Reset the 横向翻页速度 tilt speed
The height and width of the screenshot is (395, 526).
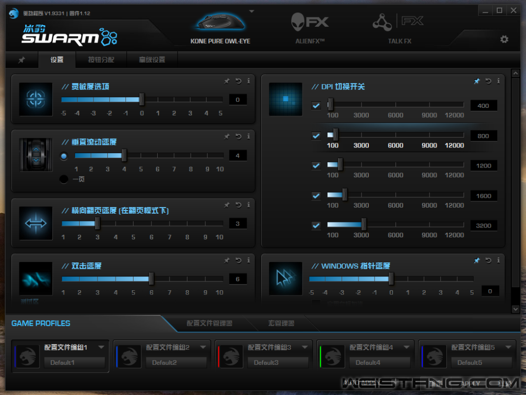click(238, 205)
